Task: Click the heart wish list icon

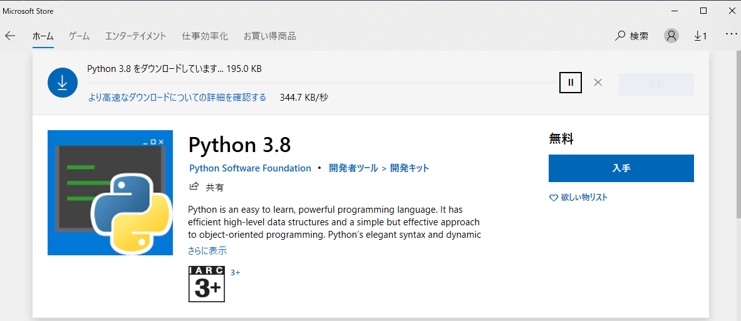Action: tap(553, 198)
